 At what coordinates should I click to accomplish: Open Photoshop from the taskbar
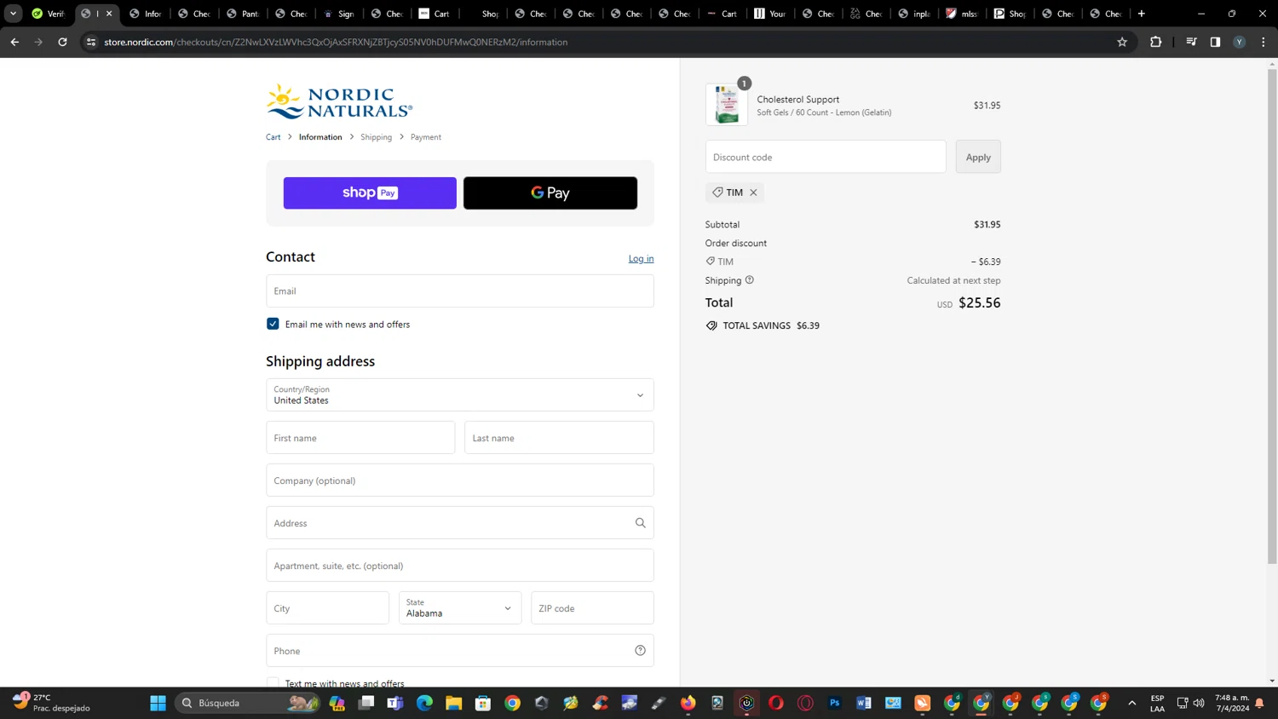[834, 703]
